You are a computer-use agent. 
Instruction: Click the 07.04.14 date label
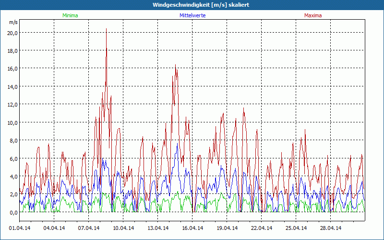coord(89,228)
